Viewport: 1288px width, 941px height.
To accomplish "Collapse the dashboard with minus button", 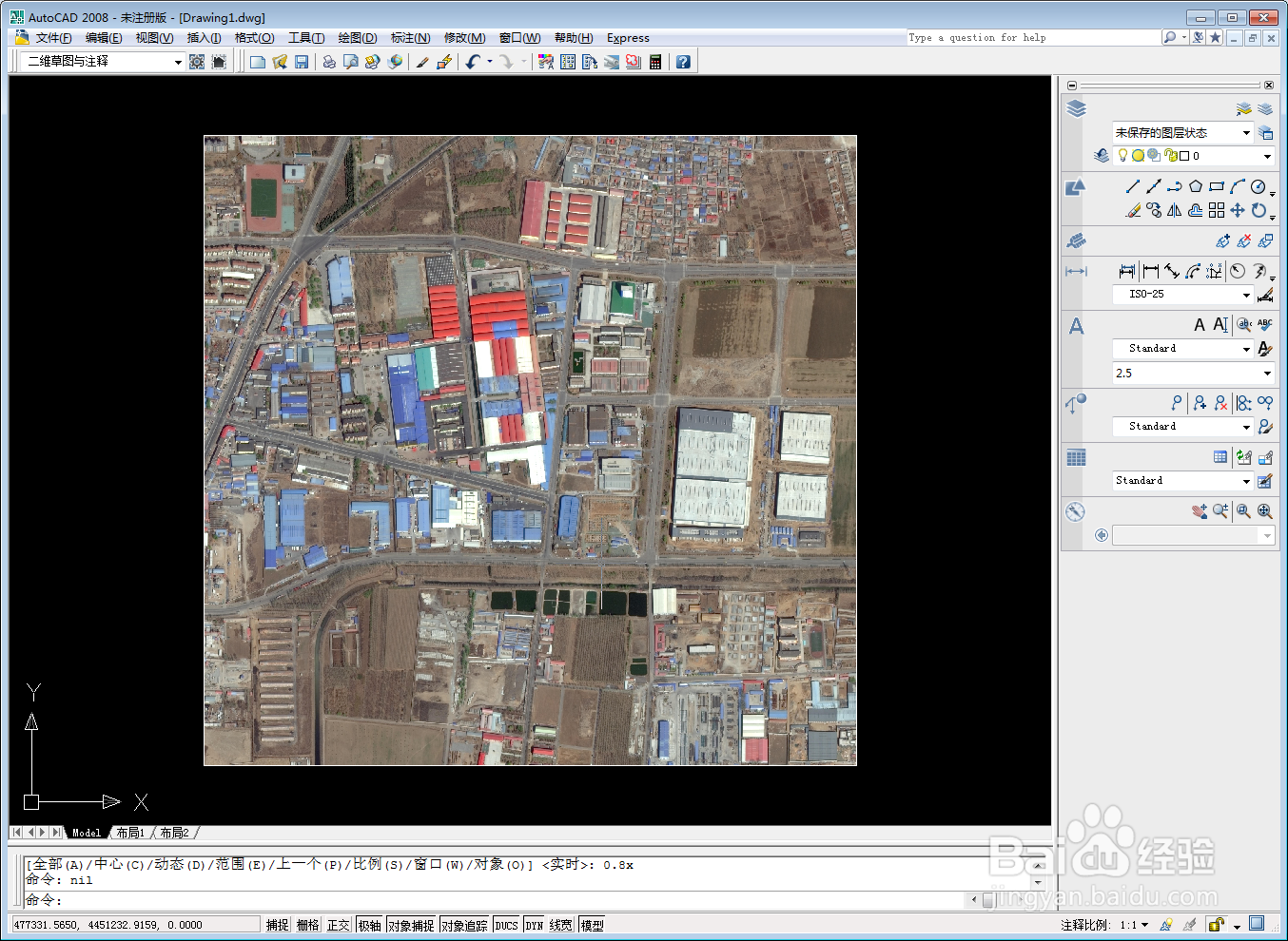I will click(1072, 86).
